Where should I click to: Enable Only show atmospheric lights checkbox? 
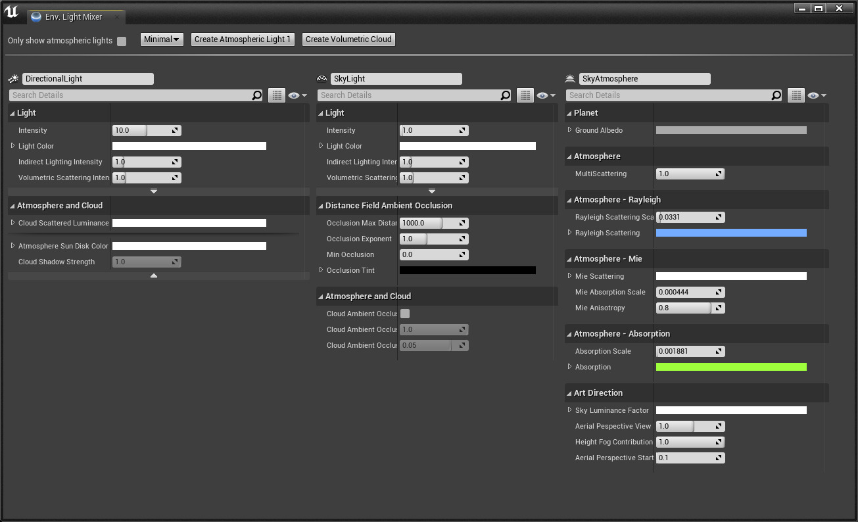pos(122,41)
